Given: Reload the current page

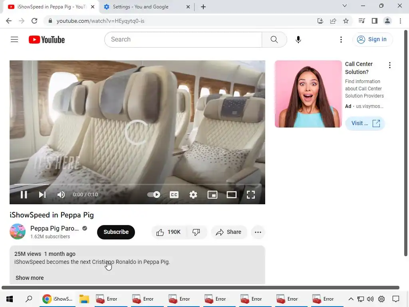Looking at the screenshot, I should coord(34,21).
